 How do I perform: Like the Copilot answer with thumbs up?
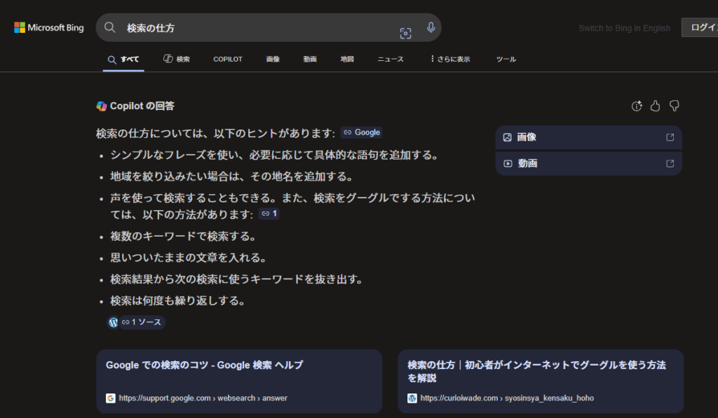click(656, 106)
